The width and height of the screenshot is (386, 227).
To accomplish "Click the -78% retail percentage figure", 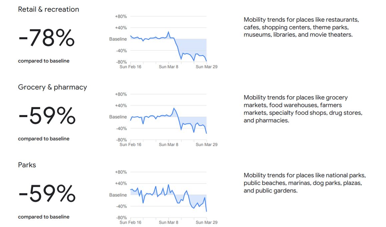I will pyautogui.click(x=47, y=38).
